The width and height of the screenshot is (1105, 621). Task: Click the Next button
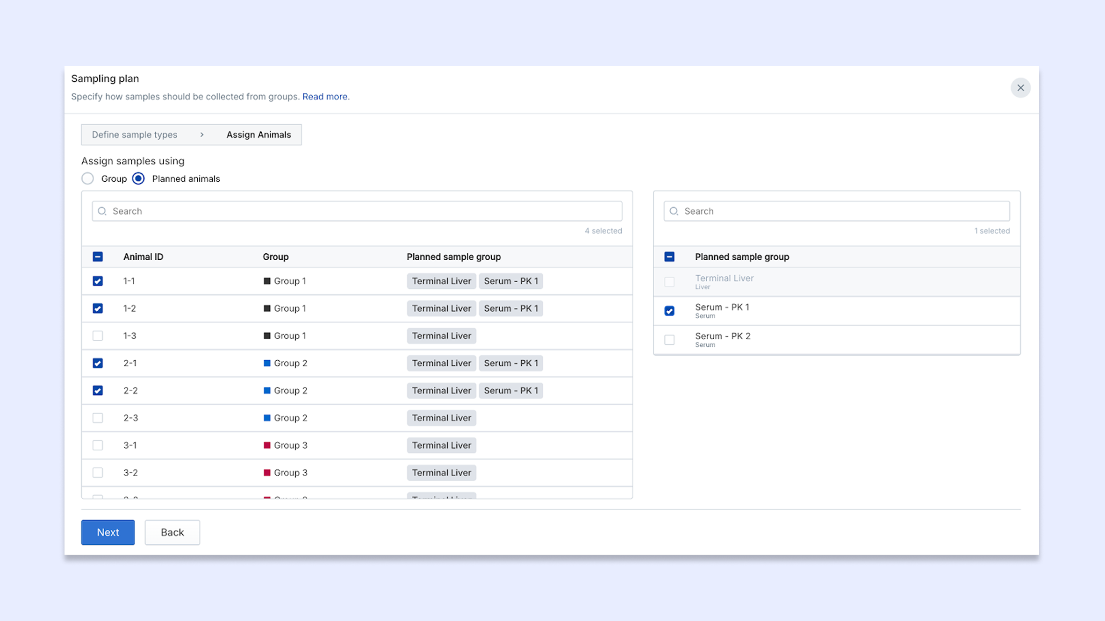(x=108, y=532)
